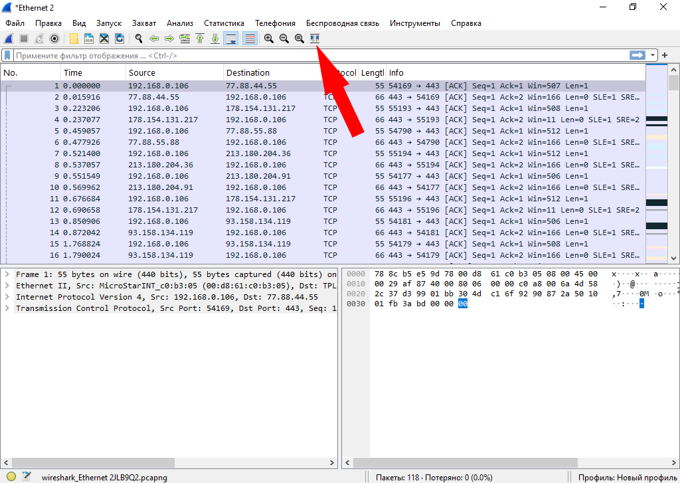Viewport: 680px width, 483px height.
Task: Jump to the first packet
Action: click(x=200, y=39)
